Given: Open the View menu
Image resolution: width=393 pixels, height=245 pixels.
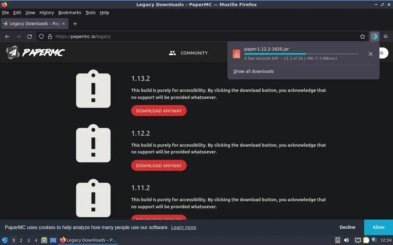Looking at the screenshot, I should pyautogui.click(x=30, y=13).
